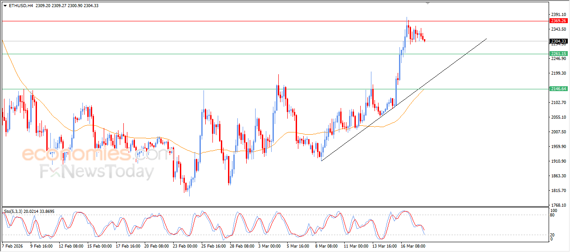This screenshot has height=252, width=570.
Task: Click the Sto(5,3,3) indicator label
Action: (16, 210)
